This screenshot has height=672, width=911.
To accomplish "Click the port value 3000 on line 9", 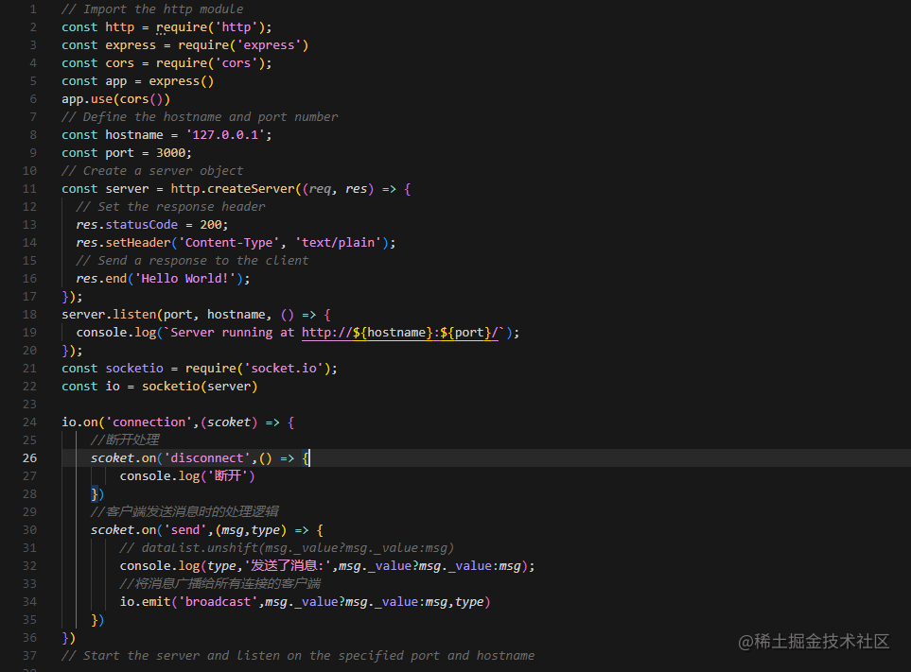I will coord(173,152).
